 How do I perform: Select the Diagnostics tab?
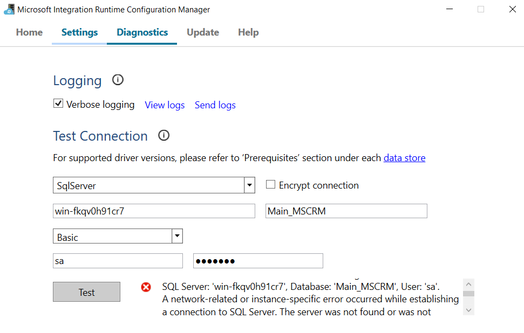142,32
